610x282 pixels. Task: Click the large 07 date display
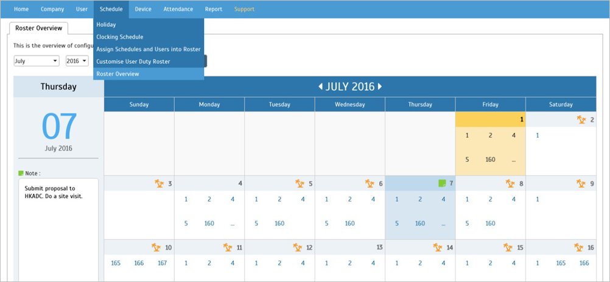click(58, 127)
